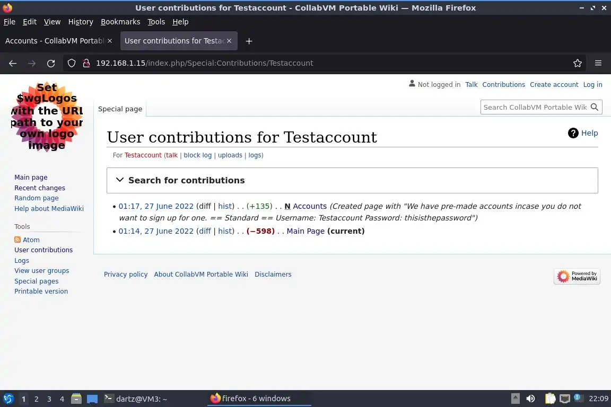Open the Firefox hamburger application menu
The image size is (611, 407).
pyautogui.click(x=598, y=63)
